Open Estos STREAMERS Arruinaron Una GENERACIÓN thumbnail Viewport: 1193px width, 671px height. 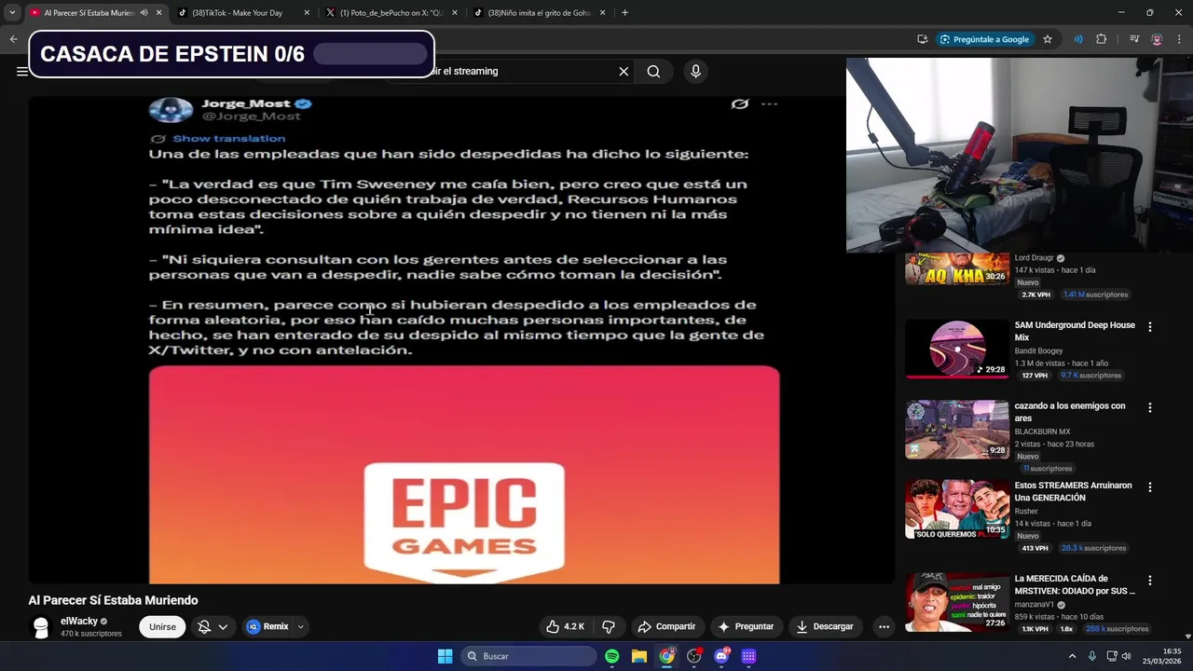[x=957, y=510]
